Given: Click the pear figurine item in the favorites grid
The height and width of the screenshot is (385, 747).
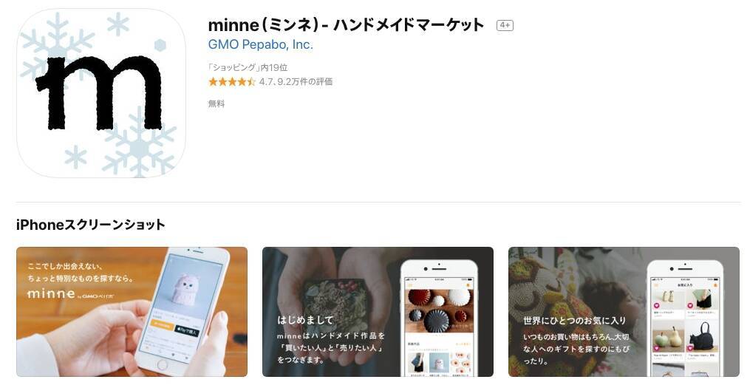Looking at the screenshot, I should coord(669,336).
